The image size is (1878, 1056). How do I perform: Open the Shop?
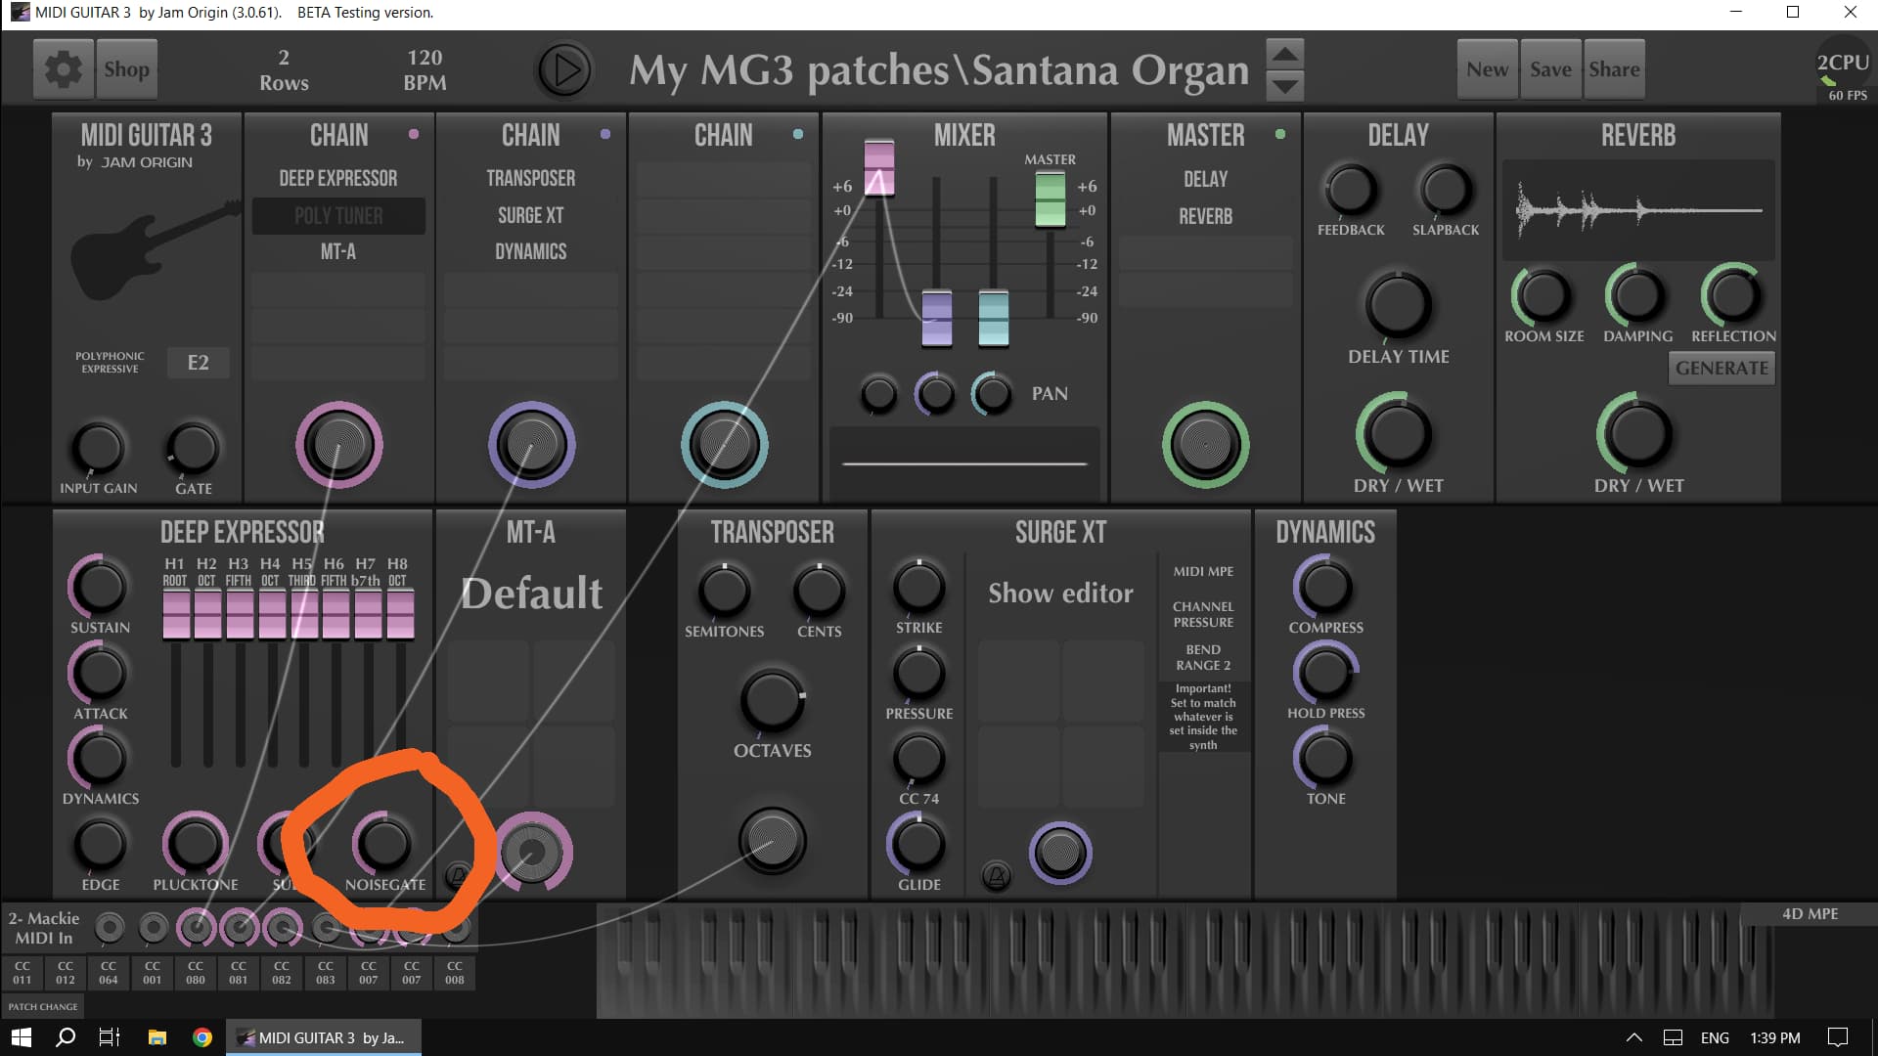coord(126,69)
